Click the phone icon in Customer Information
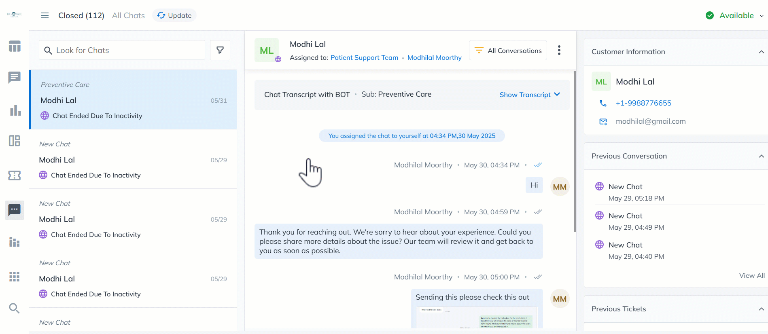This screenshot has height=334, width=768. point(603,103)
